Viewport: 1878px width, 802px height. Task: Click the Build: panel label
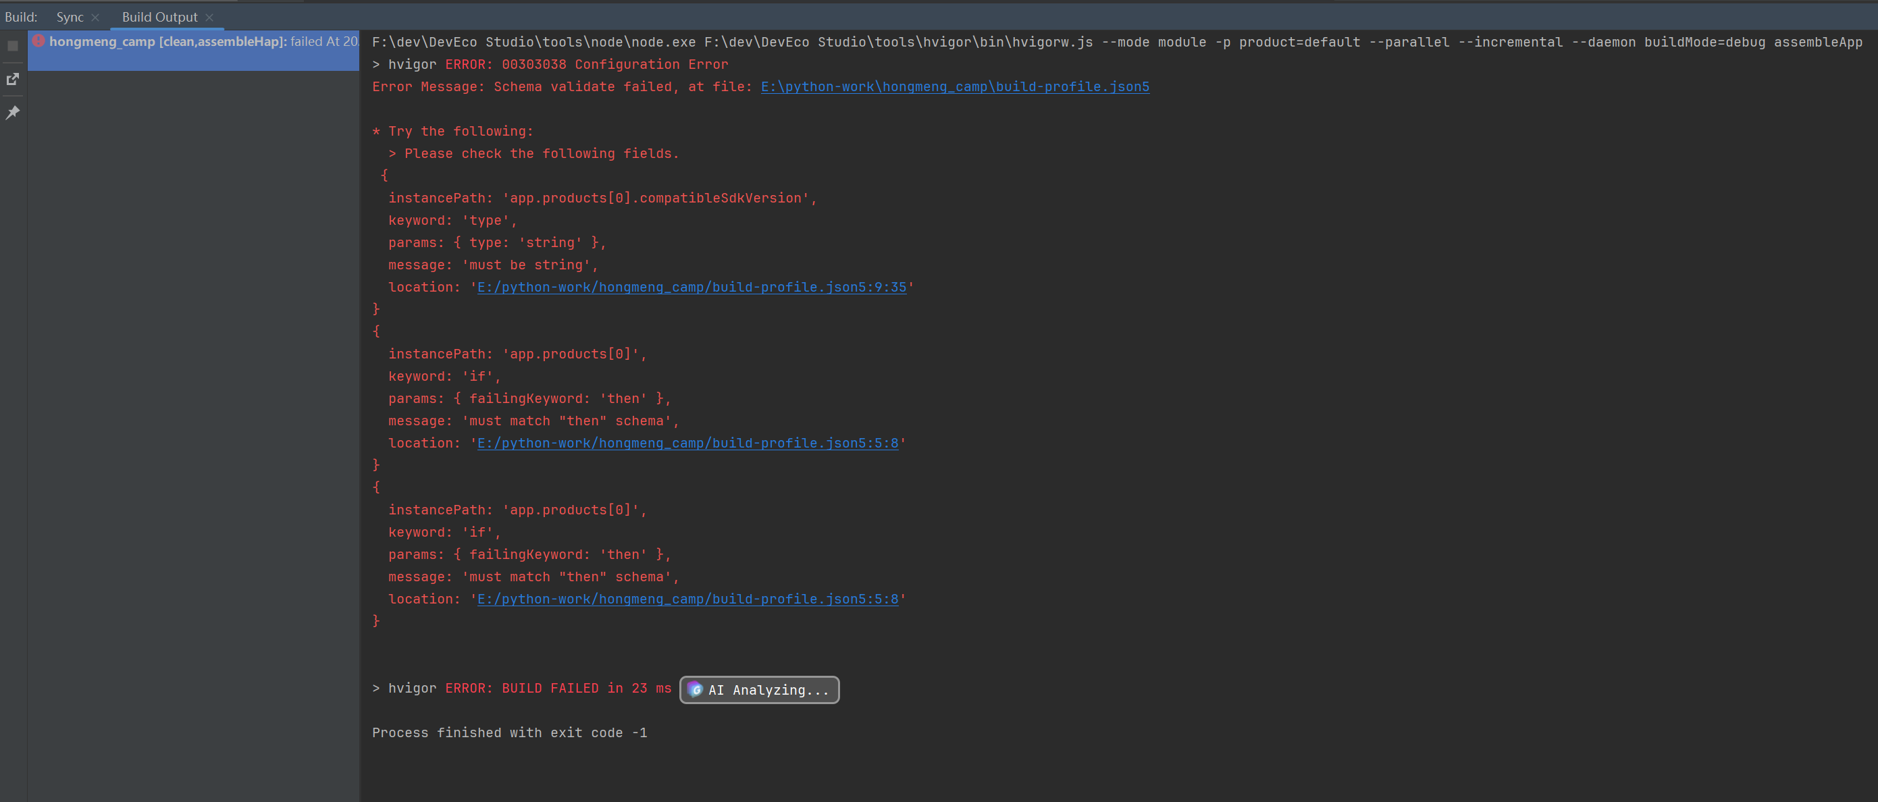(x=21, y=17)
